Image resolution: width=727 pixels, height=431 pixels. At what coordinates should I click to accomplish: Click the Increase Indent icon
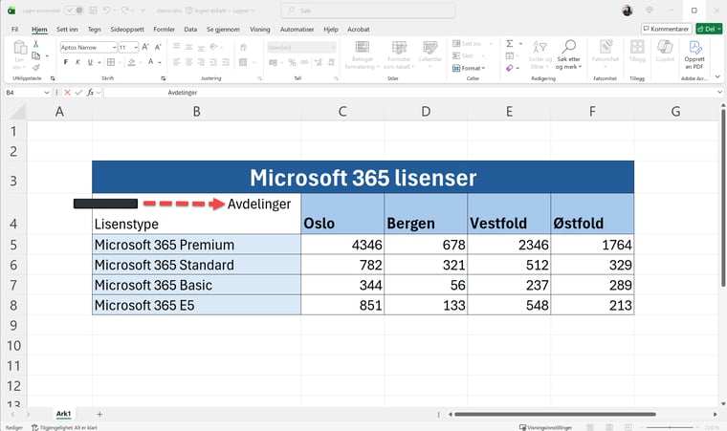coord(226,62)
